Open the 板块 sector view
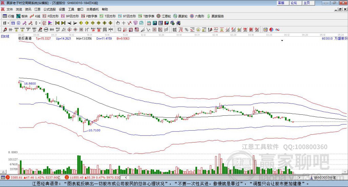The height and width of the screenshot is (187, 348). 22,16
